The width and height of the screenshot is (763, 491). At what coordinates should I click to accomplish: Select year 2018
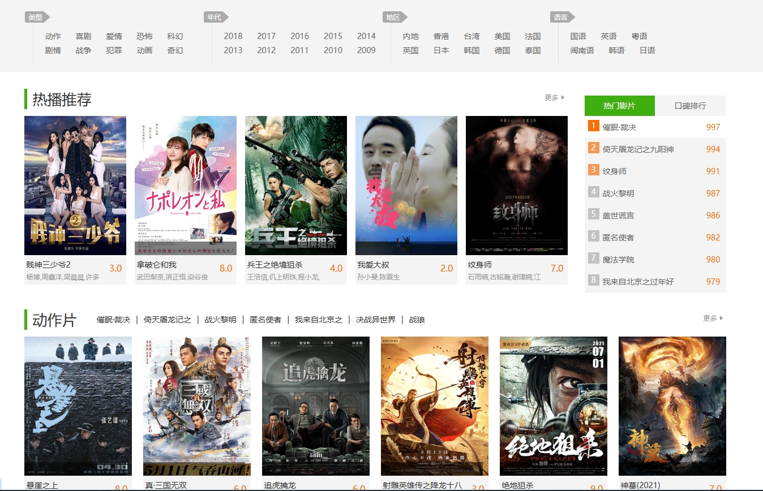coord(233,36)
